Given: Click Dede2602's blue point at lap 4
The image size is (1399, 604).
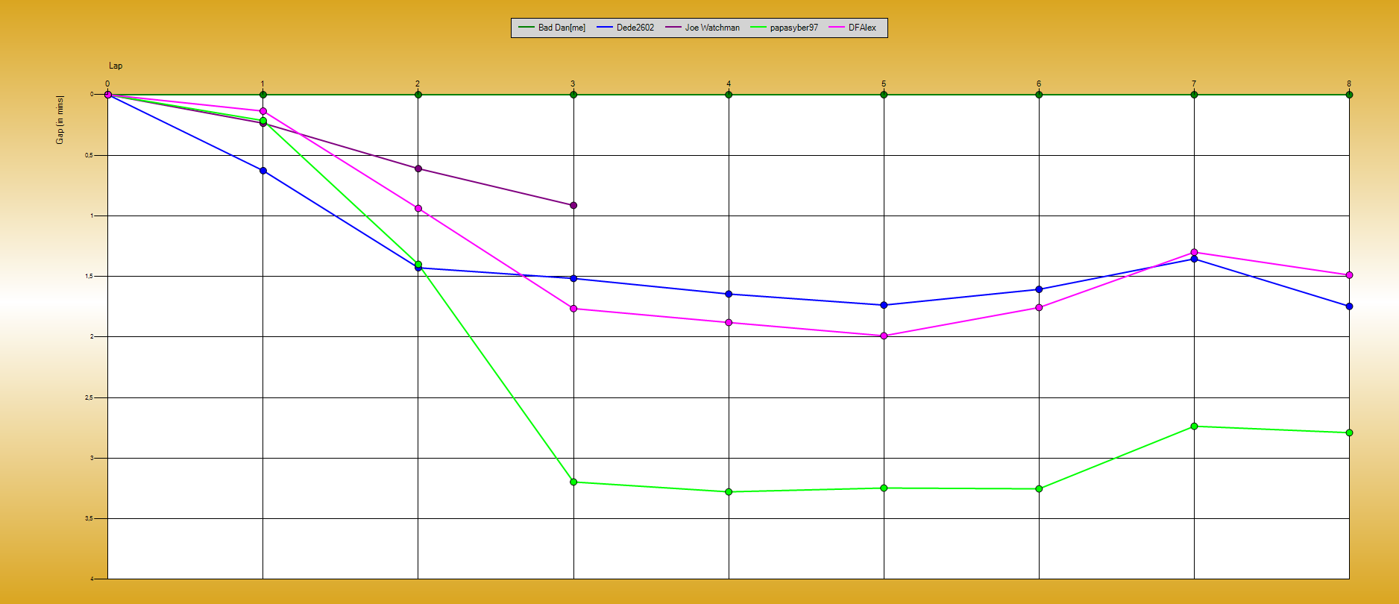Looking at the screenshot, I should pyautogui.click(x=729, y=294).
